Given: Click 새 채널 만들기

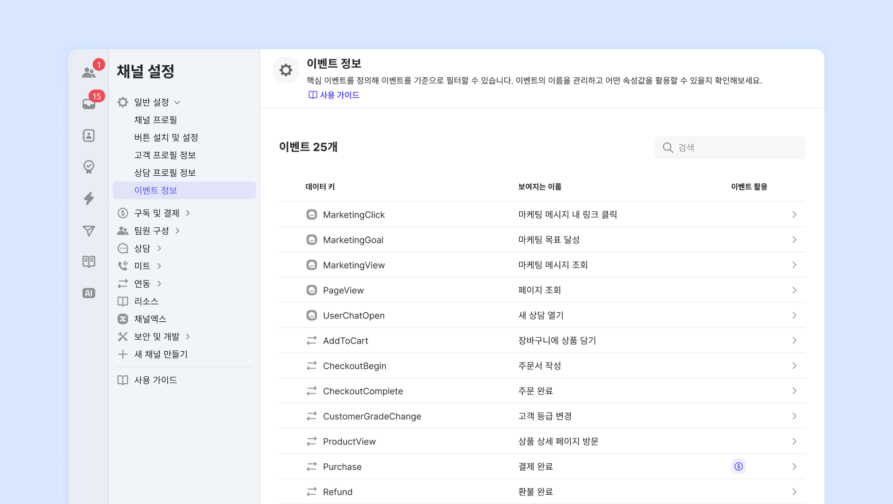Looking at the screenshot, I should (161, 355).
